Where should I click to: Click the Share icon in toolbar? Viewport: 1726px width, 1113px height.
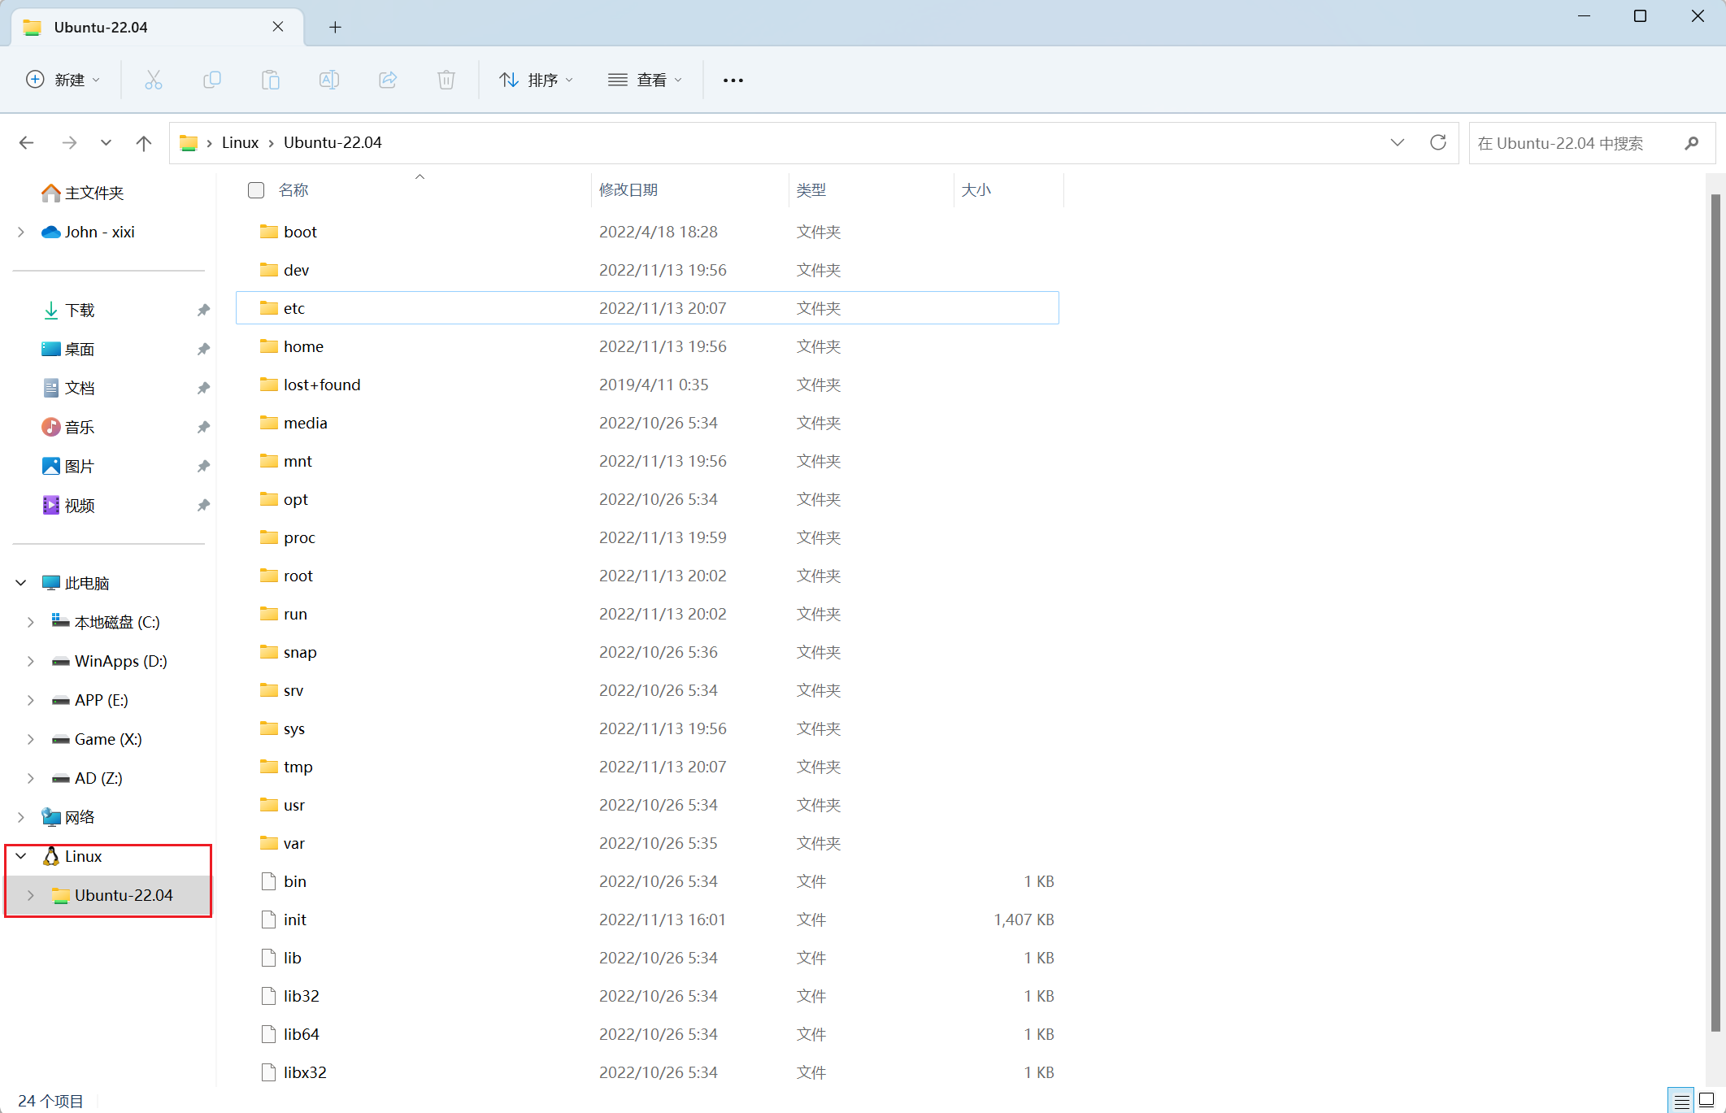(x=388, y=80)
